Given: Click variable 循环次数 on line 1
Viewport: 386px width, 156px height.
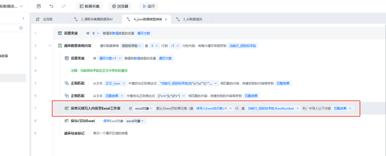Looking at the screenshot, I should [x=144, y=33].
